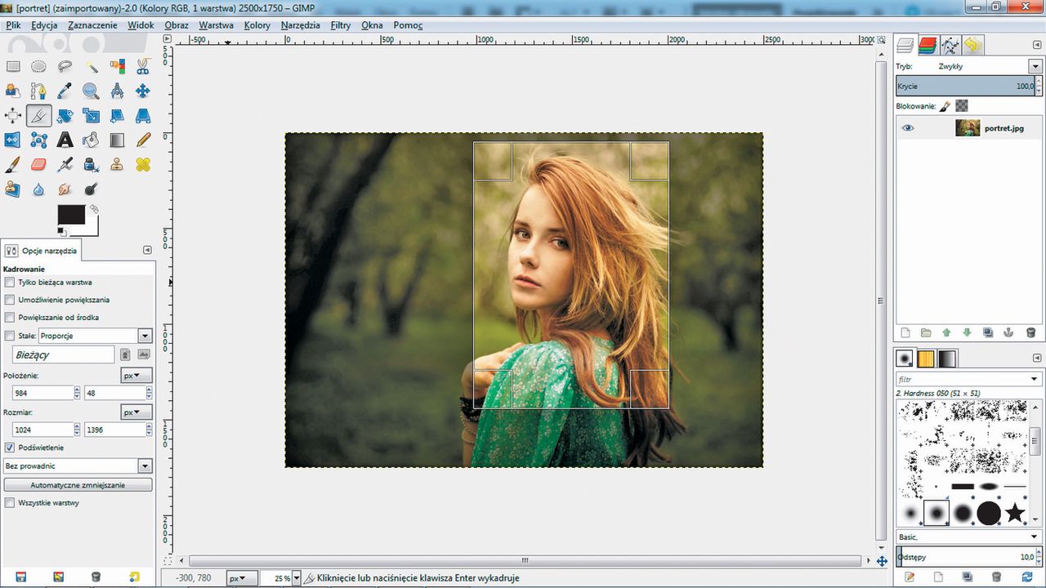Select the Bucket Fill tool

coord(91,140)
